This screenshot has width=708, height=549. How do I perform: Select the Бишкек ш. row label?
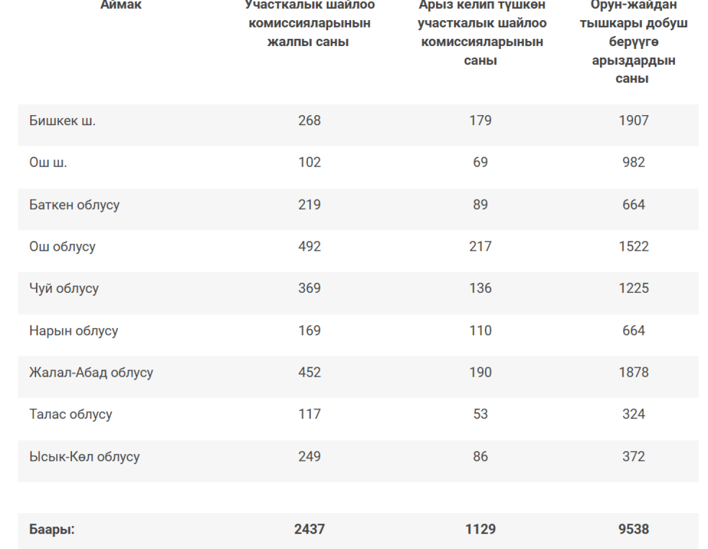(63, 121)
